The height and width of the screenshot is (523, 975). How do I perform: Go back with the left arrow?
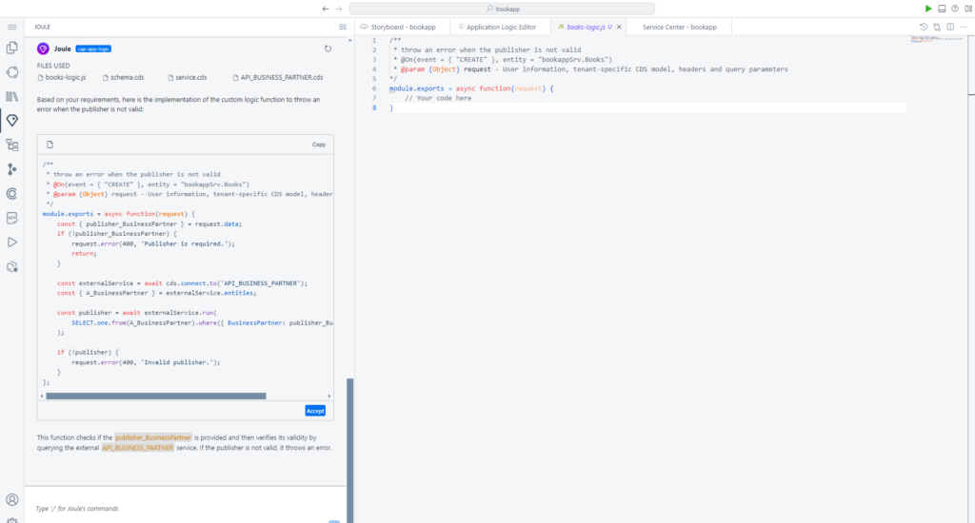[326, 9]
